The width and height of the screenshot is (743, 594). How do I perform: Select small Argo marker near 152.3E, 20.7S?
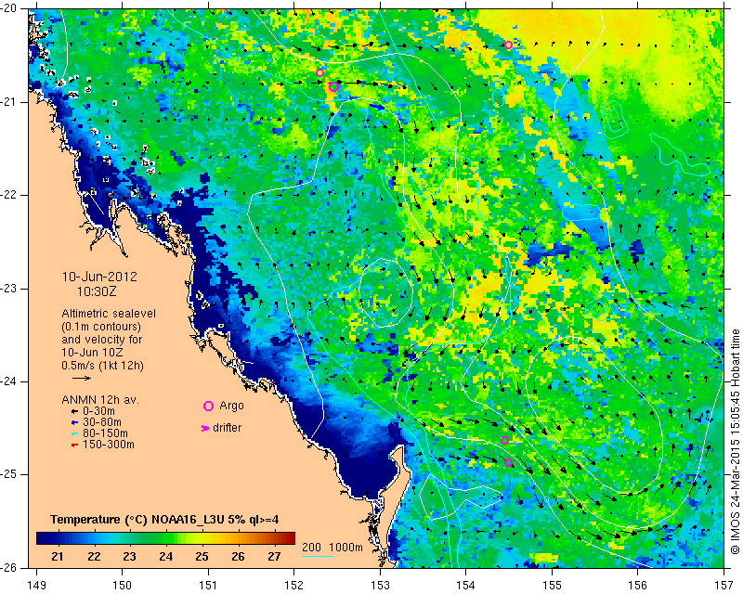(319, 73)
